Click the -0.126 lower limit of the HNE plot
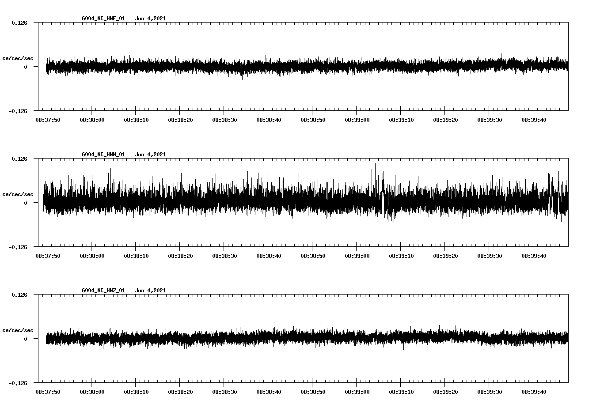Viewport: 600px width, 408px height. point(18,111)
